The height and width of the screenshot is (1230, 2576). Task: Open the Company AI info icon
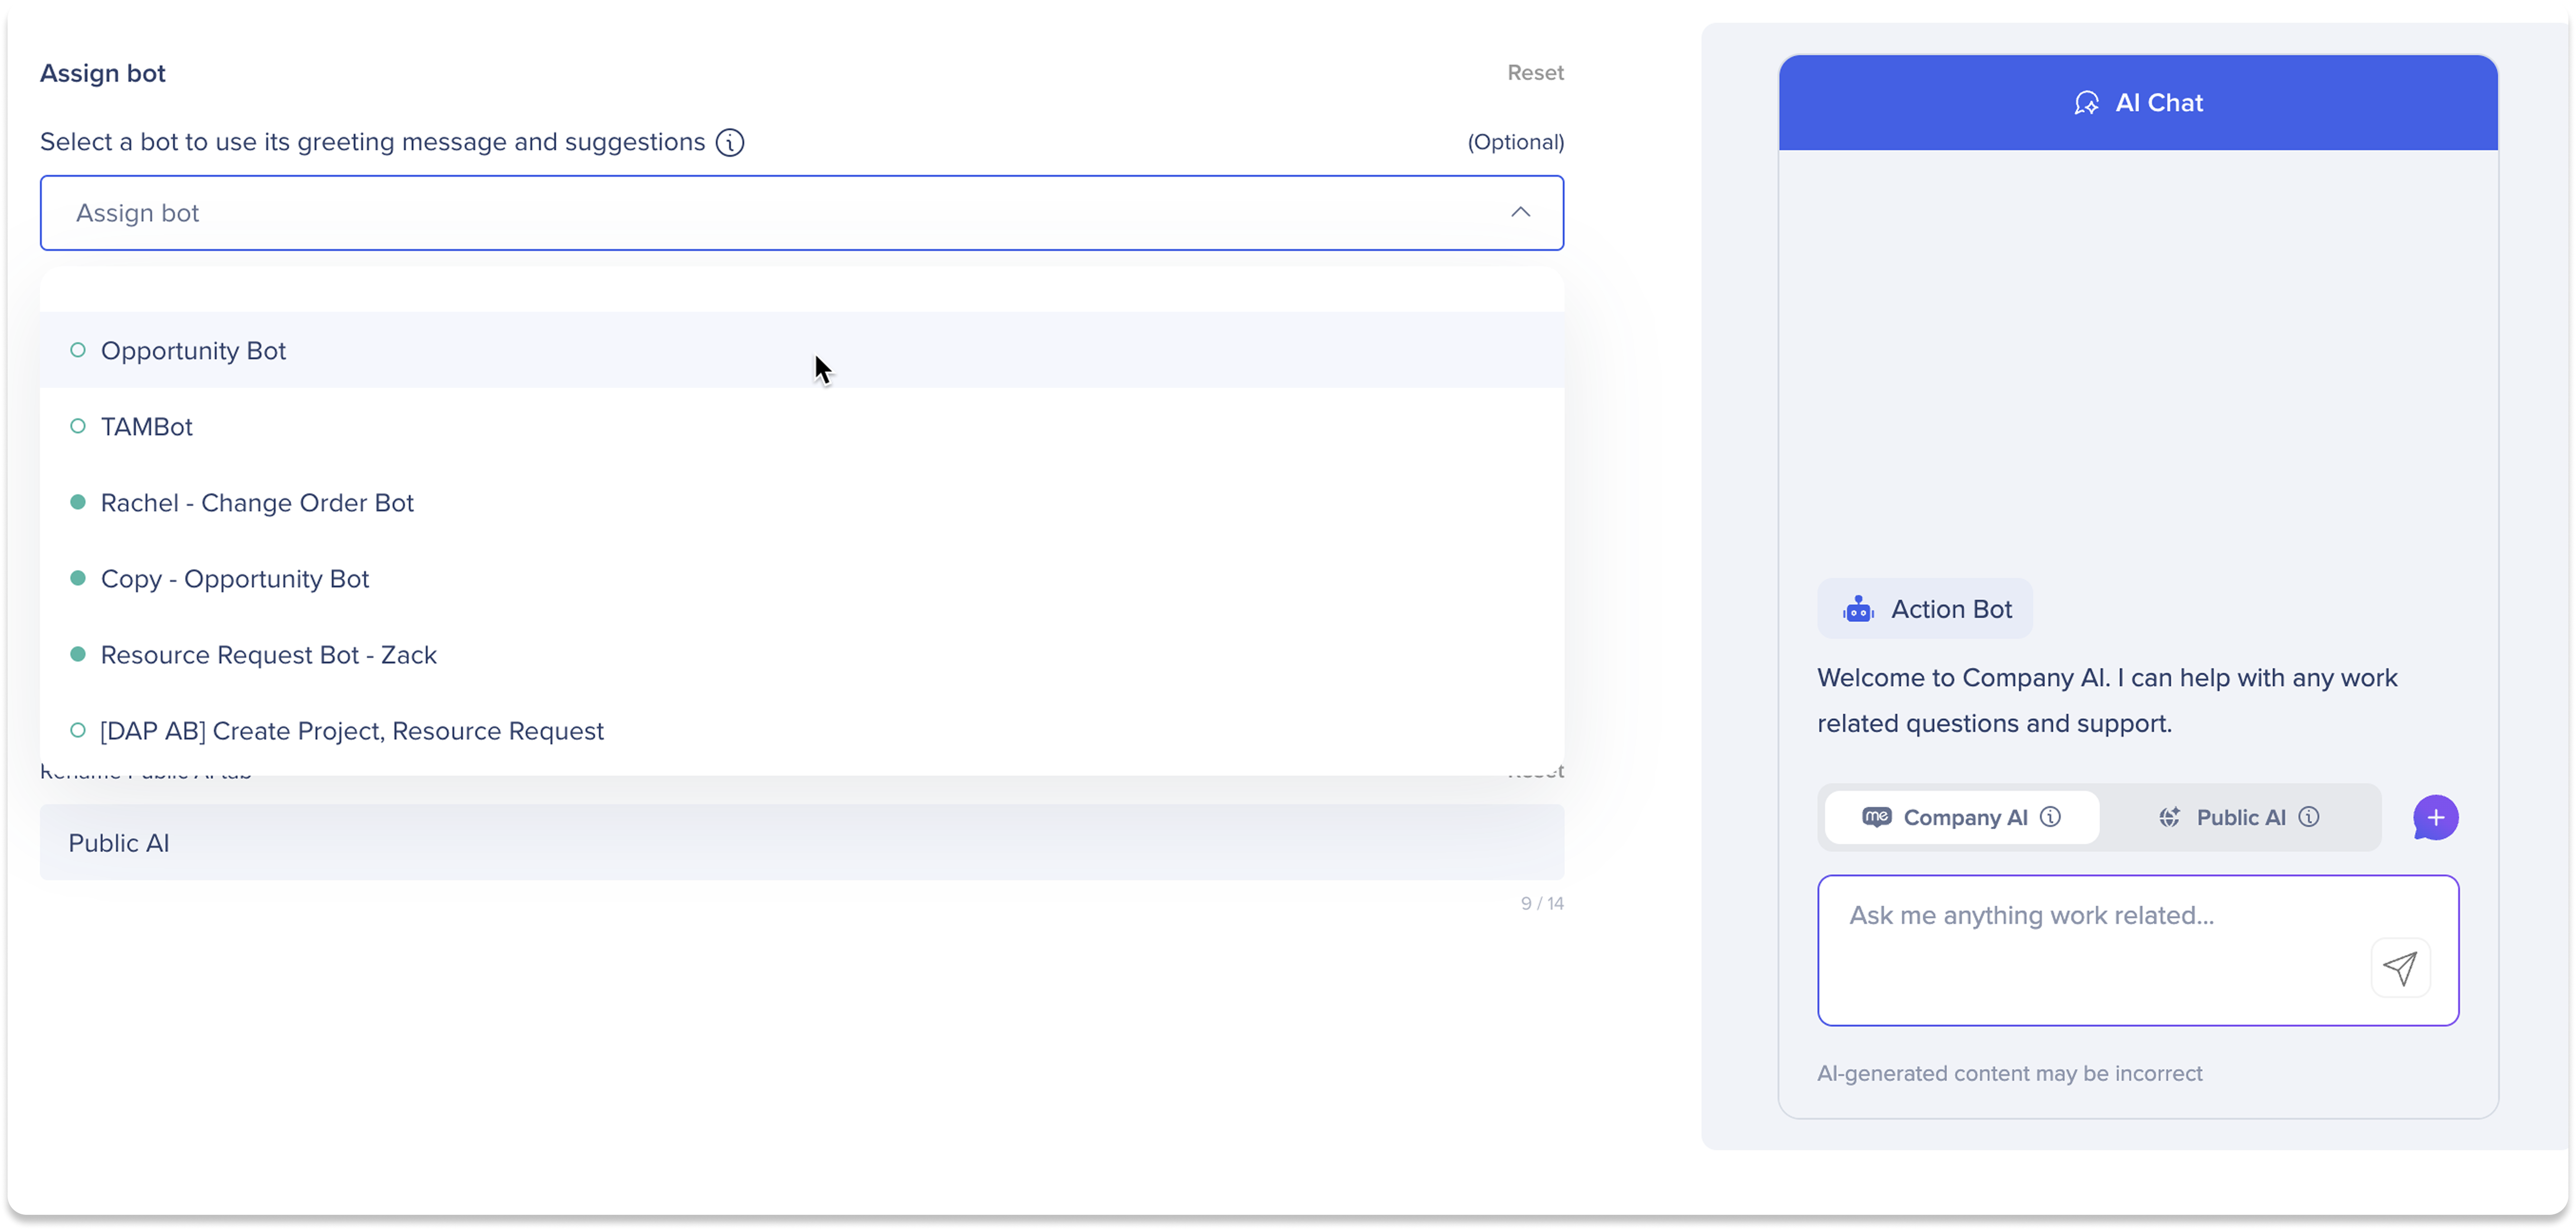2050,817
